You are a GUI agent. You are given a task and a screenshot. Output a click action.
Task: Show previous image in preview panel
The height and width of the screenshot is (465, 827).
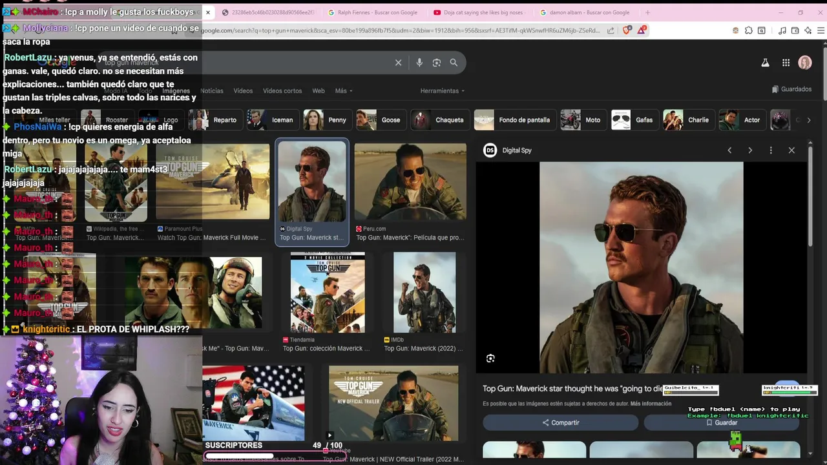click(x=729, y=150)
